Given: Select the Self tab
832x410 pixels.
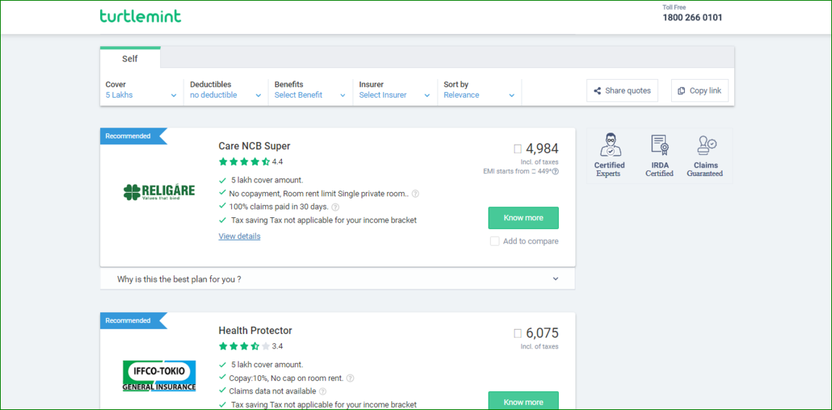Looking at the screenshot, I should pos(130,59).
